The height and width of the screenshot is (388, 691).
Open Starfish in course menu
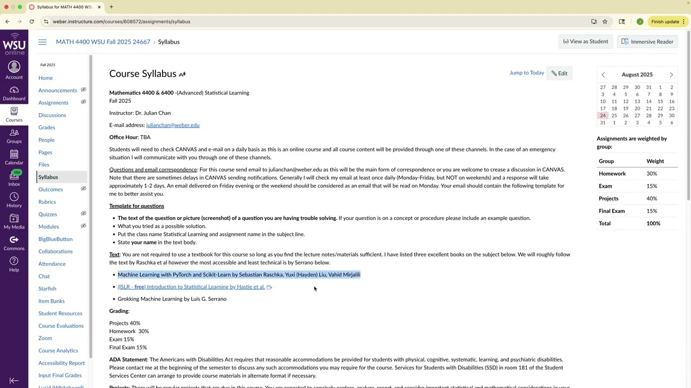[x=47, y=289]
